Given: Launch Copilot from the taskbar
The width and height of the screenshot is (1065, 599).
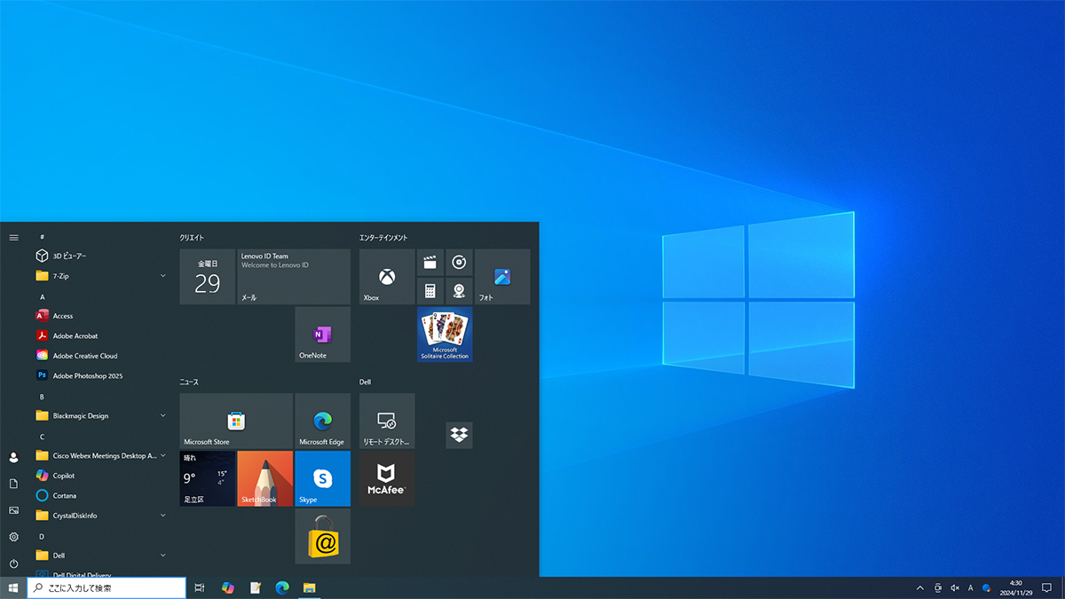Looking at the screenshot, I should (x=228, y=587).
